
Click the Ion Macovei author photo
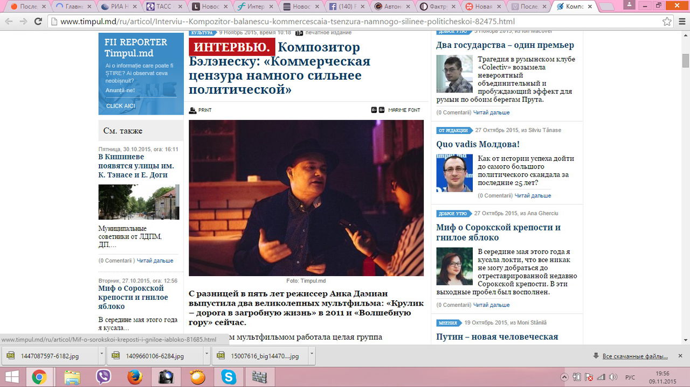pos(454,74)
